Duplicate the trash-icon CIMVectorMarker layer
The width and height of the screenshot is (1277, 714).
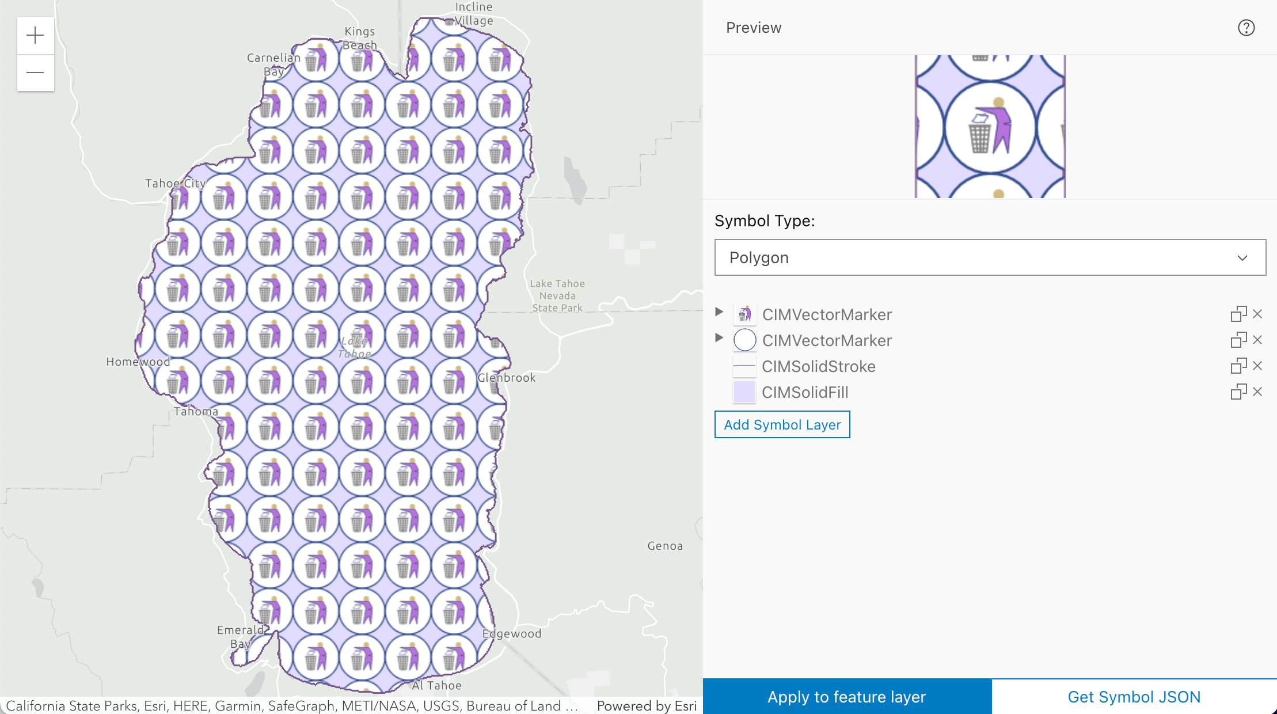point(1238,314)
